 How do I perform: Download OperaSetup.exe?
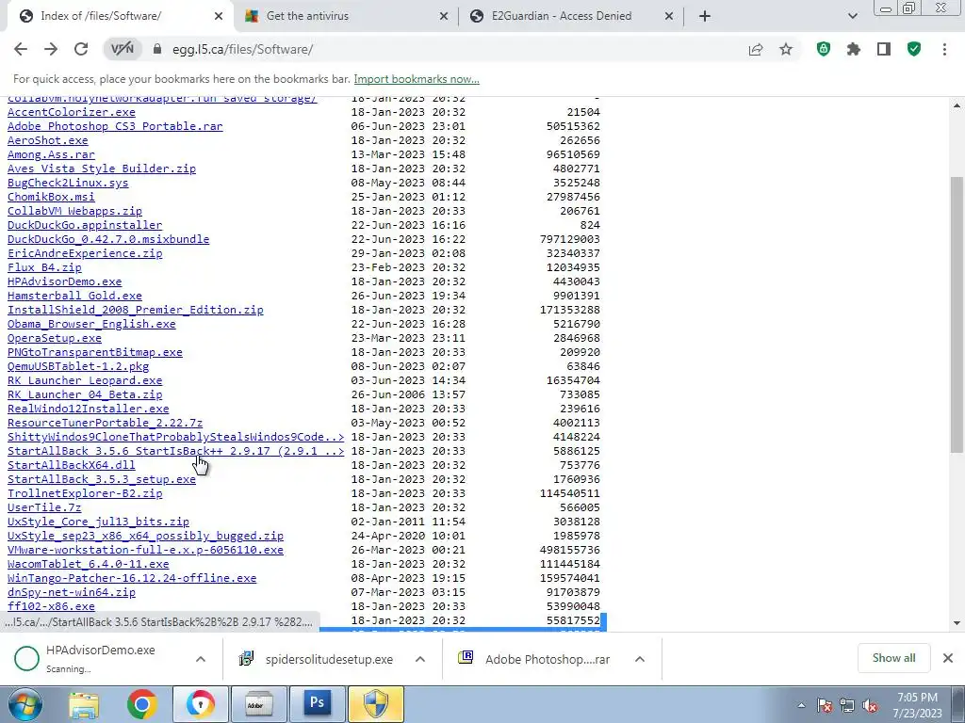tap(55, 339)
